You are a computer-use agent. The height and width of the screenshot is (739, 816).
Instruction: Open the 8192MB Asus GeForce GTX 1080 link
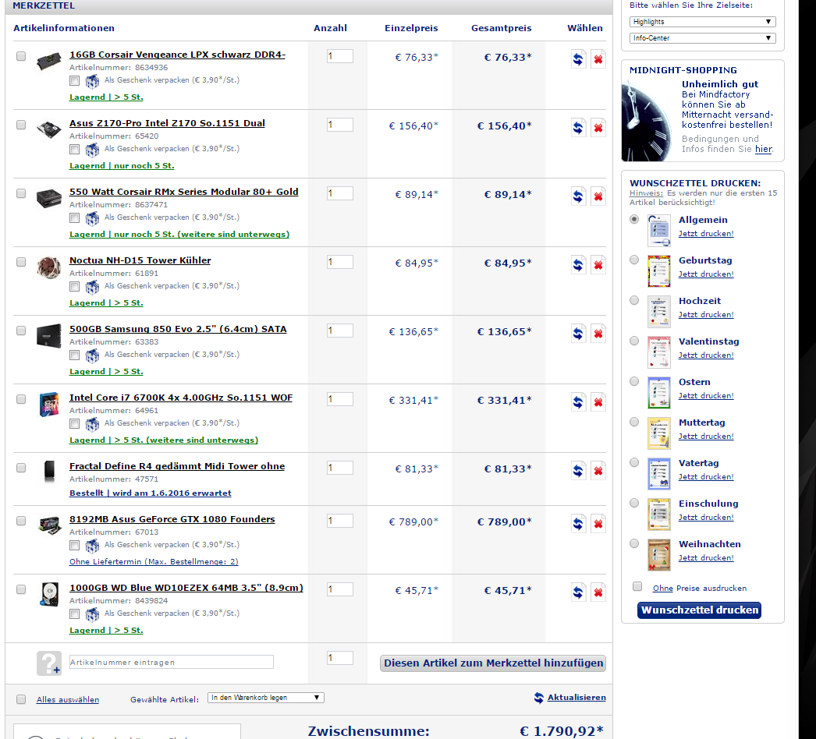tap(172, 519)
